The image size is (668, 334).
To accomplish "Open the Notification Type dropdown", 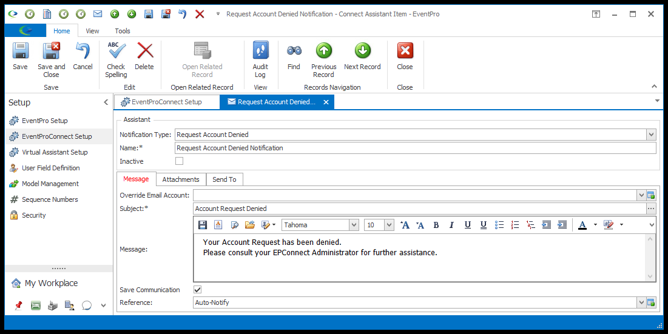I will [x=651, y=135].
